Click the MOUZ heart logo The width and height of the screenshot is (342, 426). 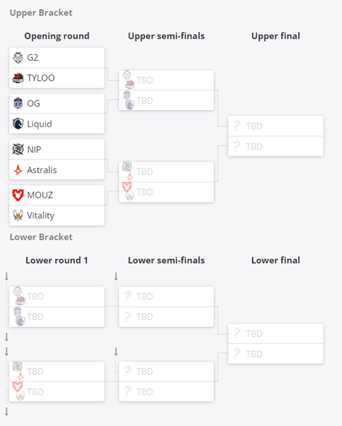(x=18, y=195)
